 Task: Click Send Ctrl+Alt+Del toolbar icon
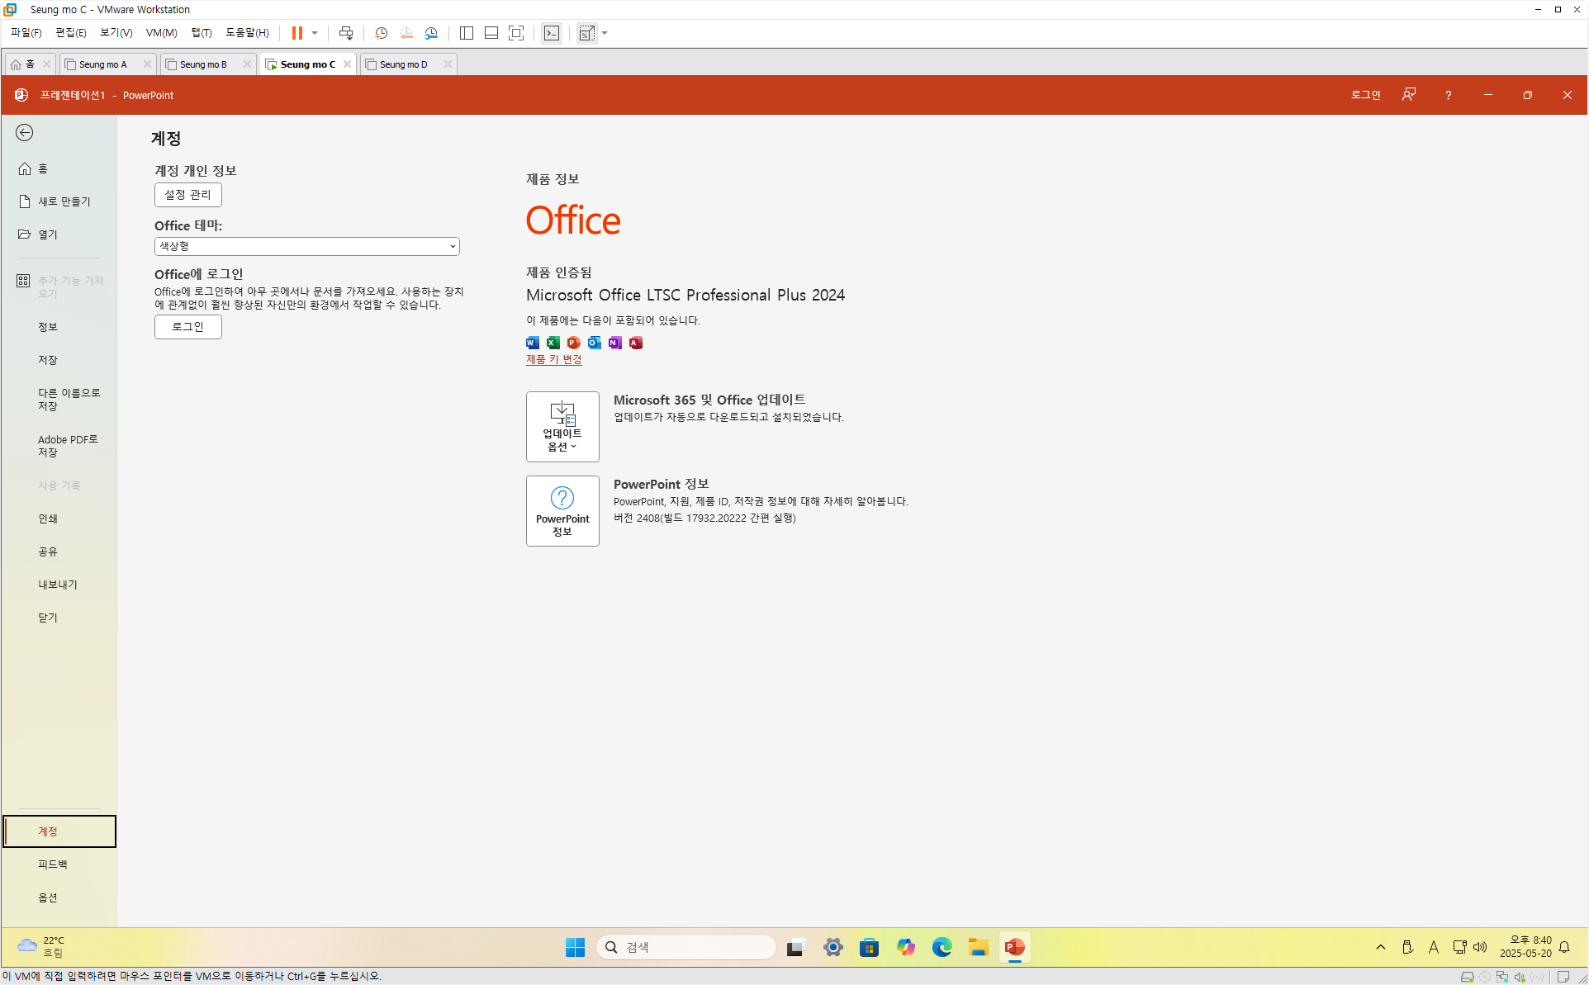click(346, 33)
